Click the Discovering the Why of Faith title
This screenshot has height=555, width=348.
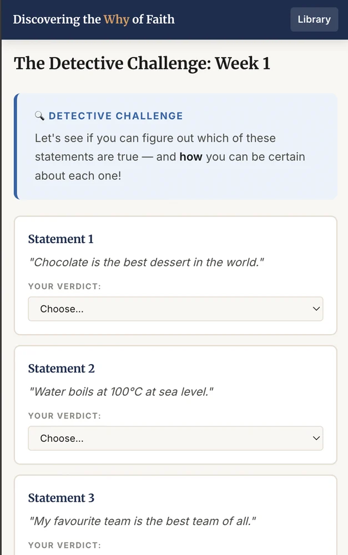point(94,19)
